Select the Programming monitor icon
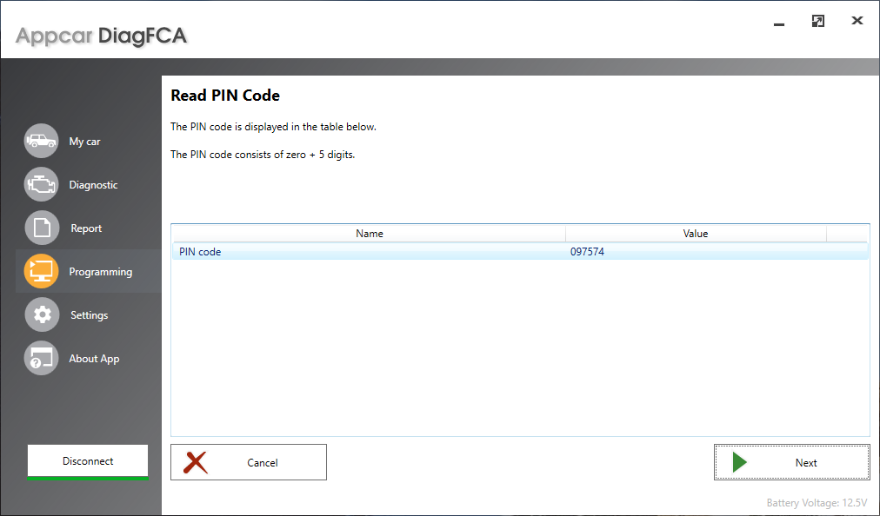 (x=41, y=271)
